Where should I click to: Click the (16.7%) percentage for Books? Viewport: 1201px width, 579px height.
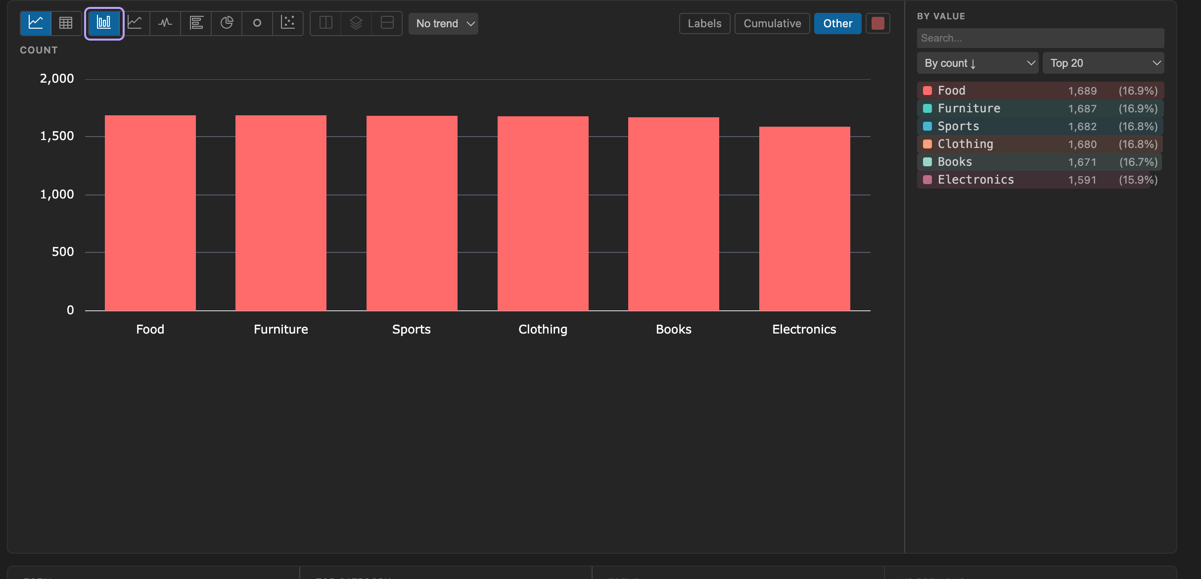tap(1138, 162)
